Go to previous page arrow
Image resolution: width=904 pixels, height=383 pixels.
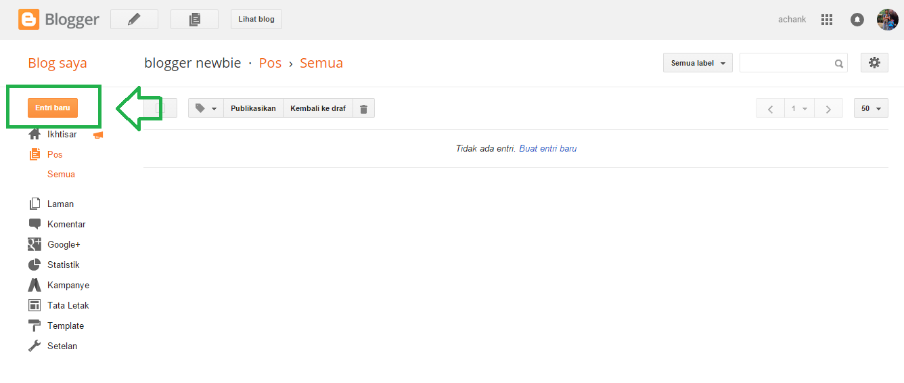coord(770,108)
